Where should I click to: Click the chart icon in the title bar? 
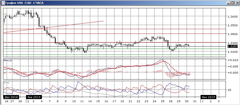point(3,3)
